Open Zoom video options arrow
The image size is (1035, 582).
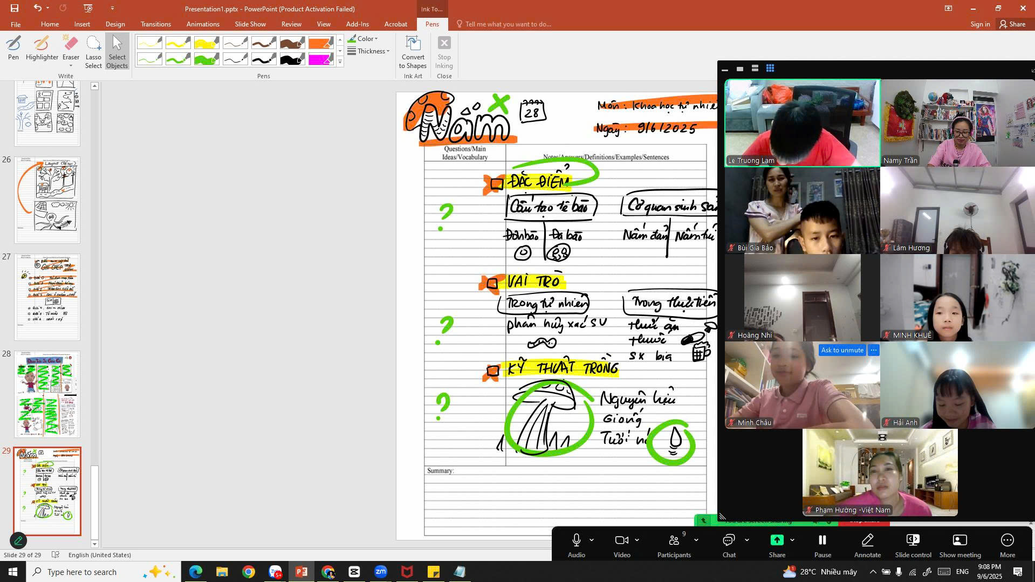(x=637, y=540)
